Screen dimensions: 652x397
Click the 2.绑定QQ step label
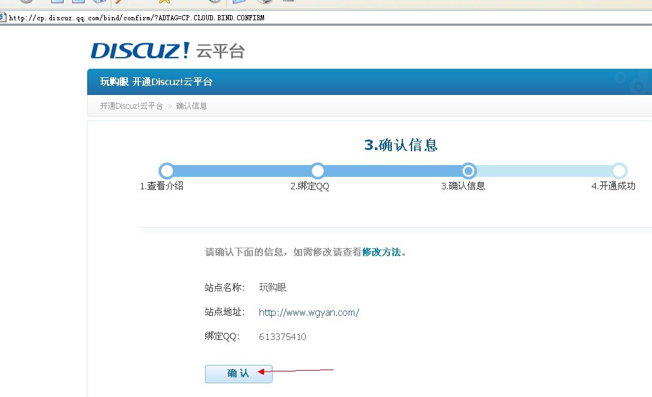tap(310, 186)
